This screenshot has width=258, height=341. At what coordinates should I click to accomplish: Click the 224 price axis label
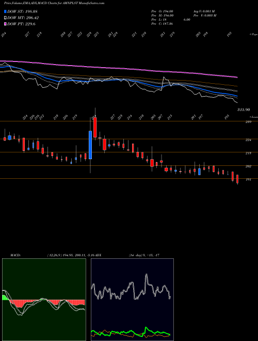click(248, 140)
